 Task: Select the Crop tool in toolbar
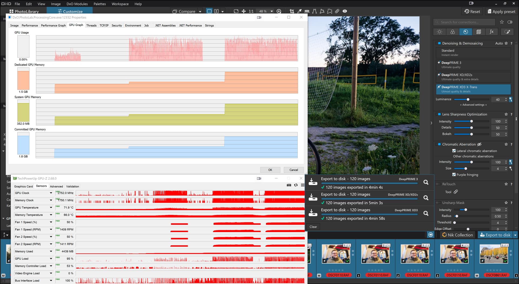[292, 11]
